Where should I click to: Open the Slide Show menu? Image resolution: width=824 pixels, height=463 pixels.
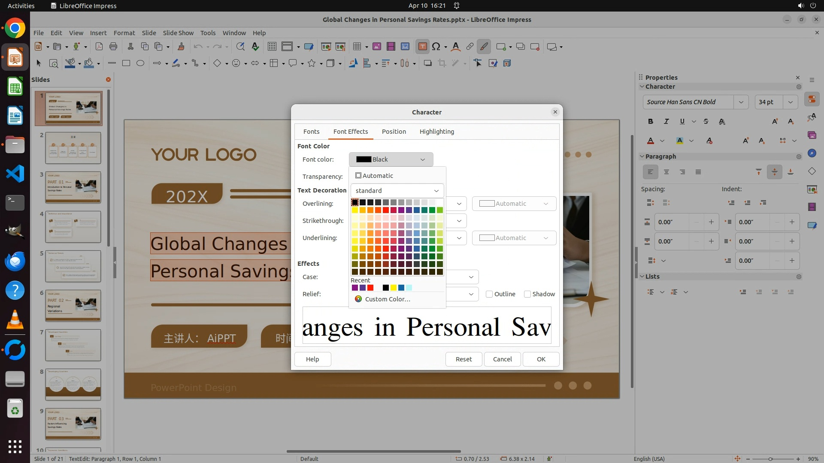point(178,33)
